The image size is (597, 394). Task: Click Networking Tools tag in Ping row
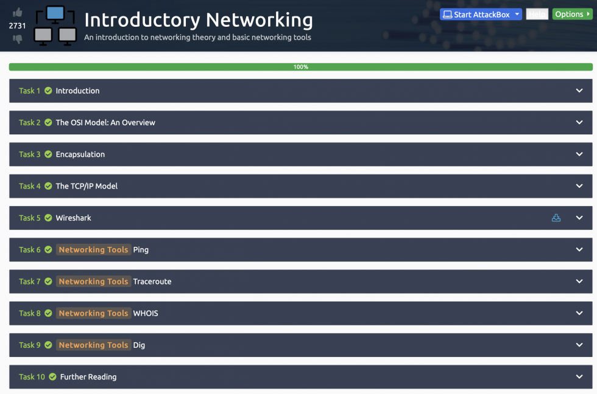(94, 250)
